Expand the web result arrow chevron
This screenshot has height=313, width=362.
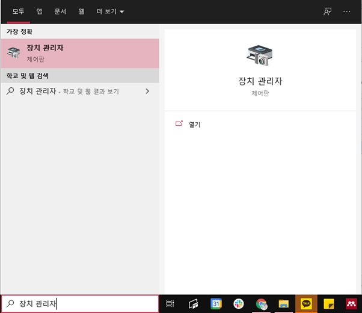point(147,91)
